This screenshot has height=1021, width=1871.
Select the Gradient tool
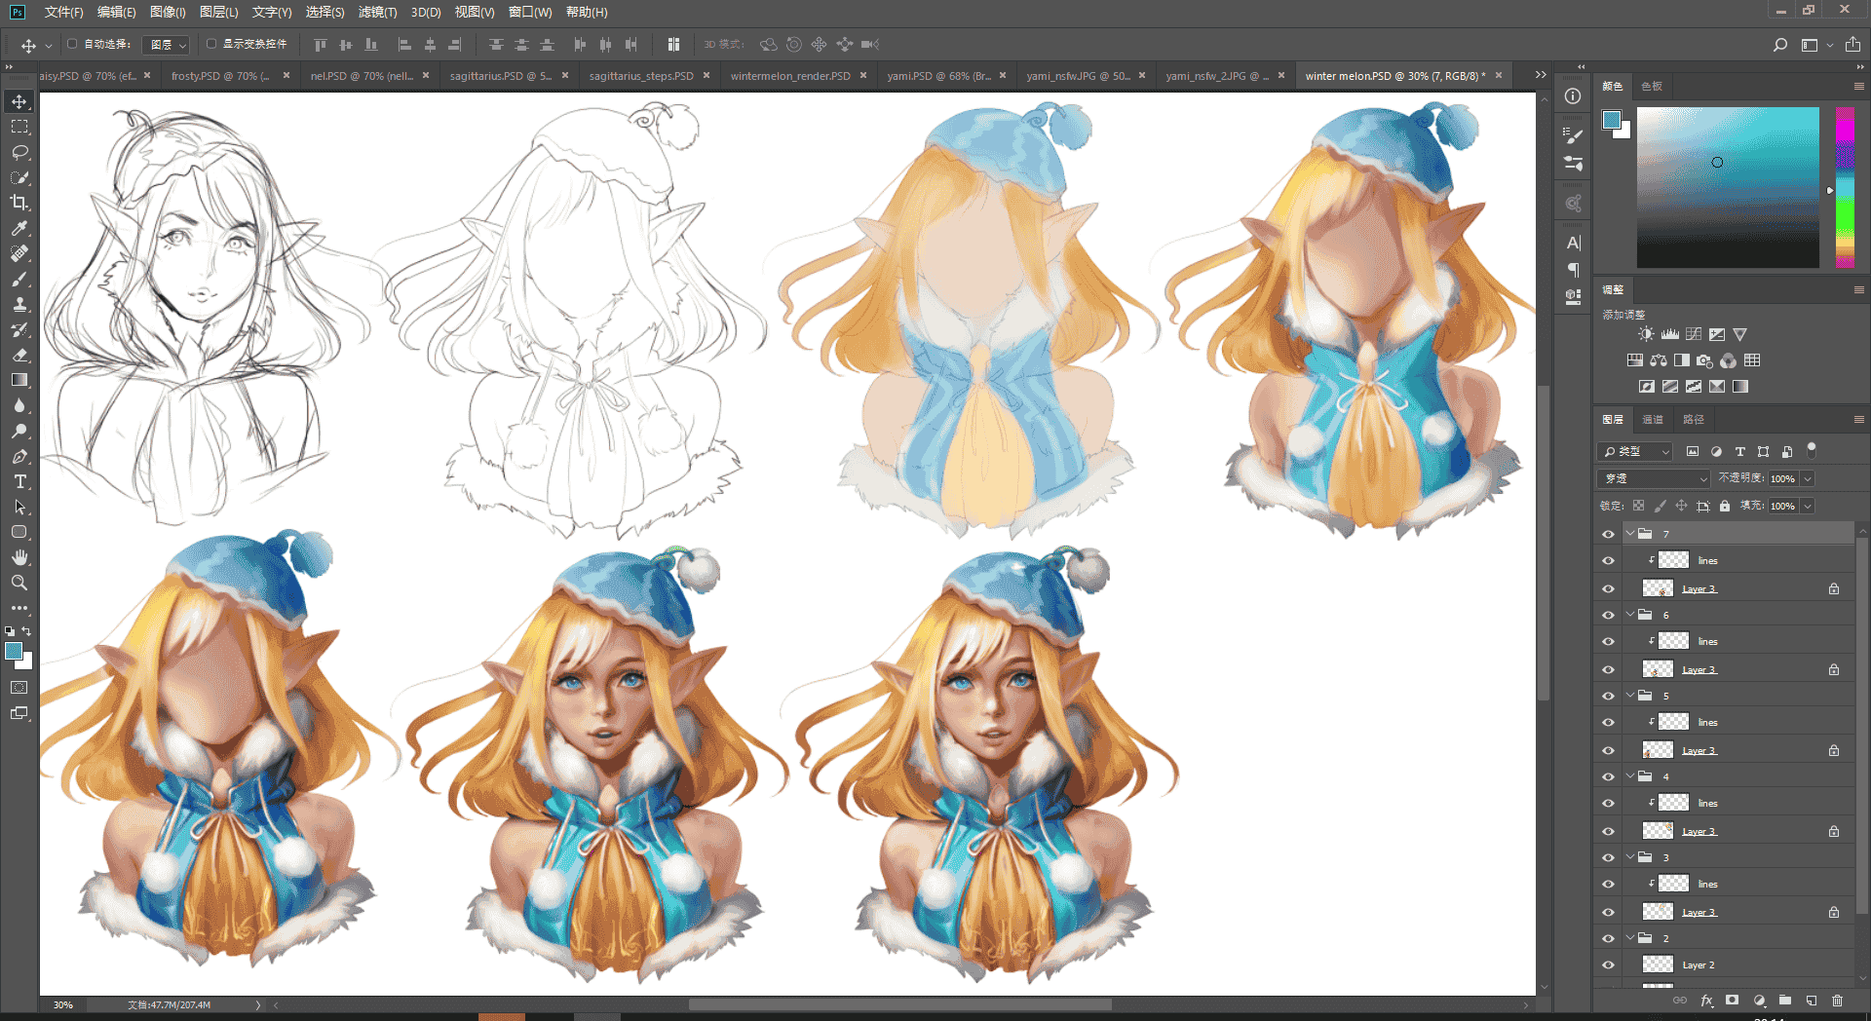pyautogui.click(x=19, y=380)
